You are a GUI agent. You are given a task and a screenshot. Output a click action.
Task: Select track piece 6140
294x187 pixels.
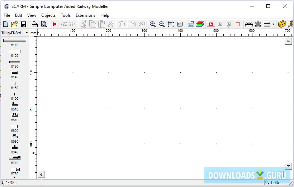pyautogui.click(x=15, y=75)
